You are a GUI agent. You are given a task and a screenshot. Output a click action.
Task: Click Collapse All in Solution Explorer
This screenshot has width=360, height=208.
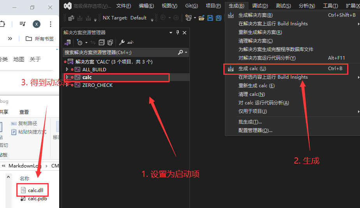click(x=102, y=42)
